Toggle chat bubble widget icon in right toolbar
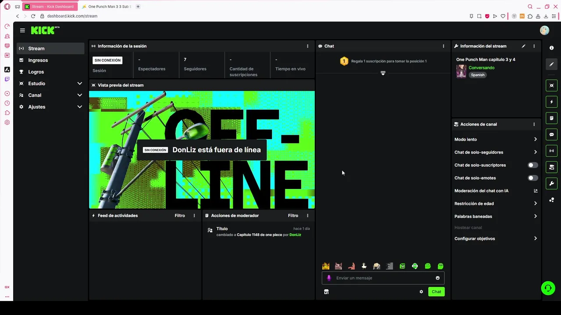The height and width of the screenshot is (315, 561). [551, 134]
